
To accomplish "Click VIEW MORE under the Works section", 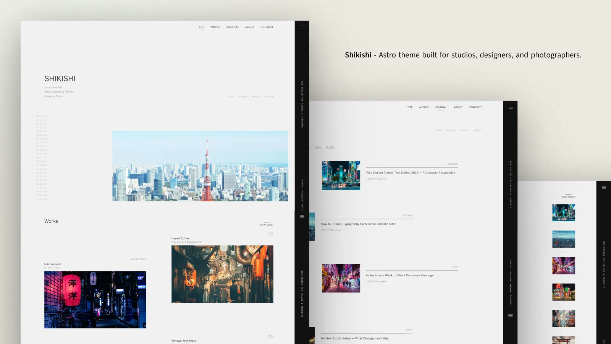I will click(x=267, y=225).
